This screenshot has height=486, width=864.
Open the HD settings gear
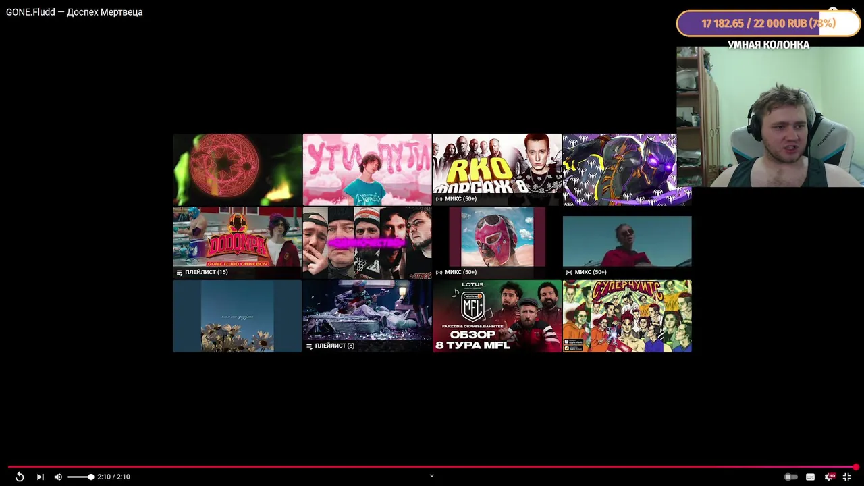pyautogui.click(x=829, y=477)
